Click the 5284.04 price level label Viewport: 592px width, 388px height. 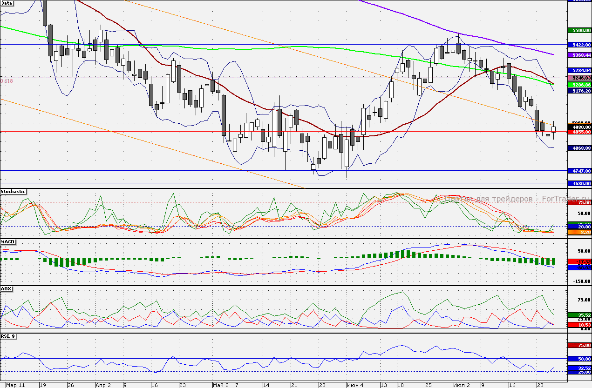pyautogui.click(x=579, y=70)
